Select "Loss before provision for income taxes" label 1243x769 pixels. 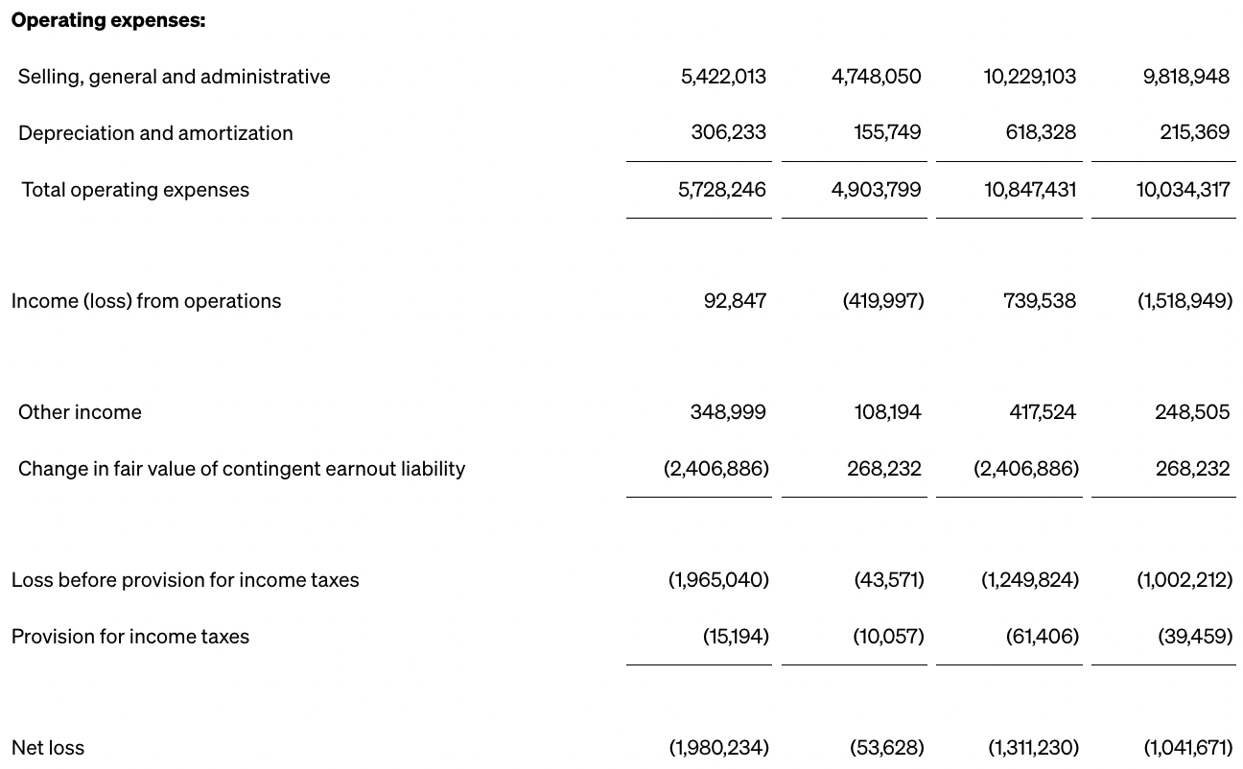point(185,580)
